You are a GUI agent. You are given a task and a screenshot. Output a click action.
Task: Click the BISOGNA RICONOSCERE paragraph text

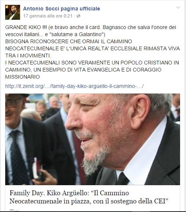tap(93, 48)
